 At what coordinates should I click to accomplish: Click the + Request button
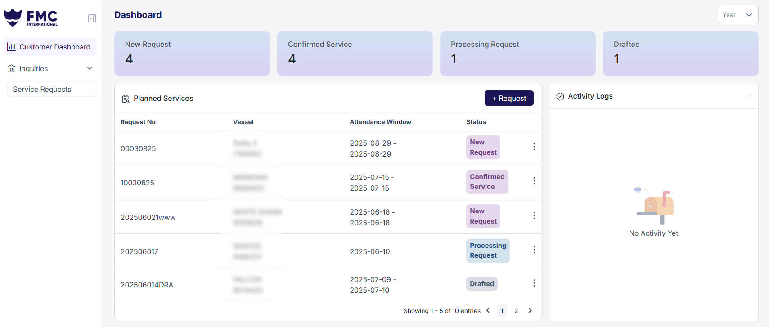[509, 98]
